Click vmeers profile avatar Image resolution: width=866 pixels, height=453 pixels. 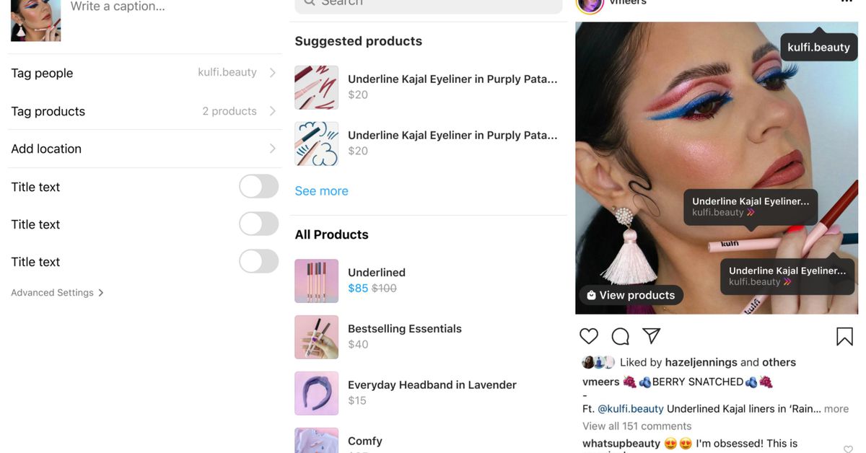tap(589, 4)
